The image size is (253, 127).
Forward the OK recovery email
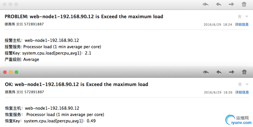pyautogui.click(x=231, y=72)
